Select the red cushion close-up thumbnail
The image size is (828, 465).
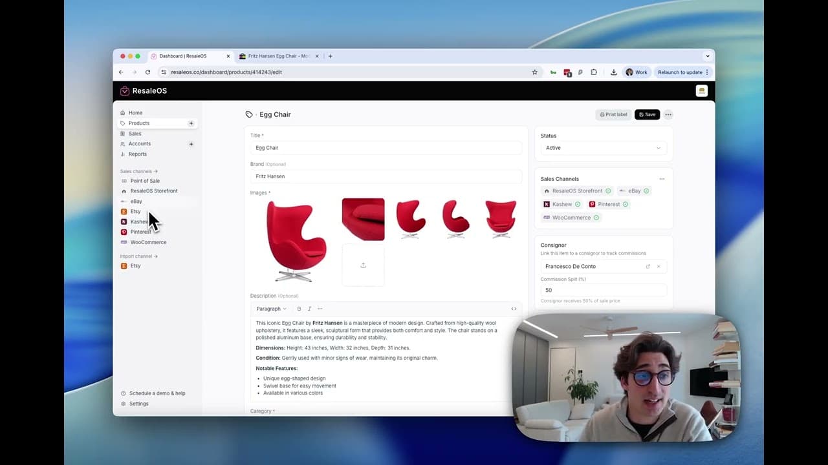(x=363, y=219)
